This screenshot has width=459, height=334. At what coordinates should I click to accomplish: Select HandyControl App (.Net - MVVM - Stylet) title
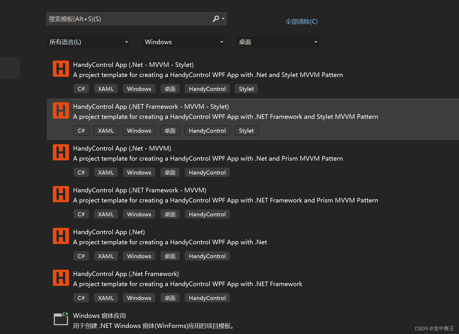(133, 65)
